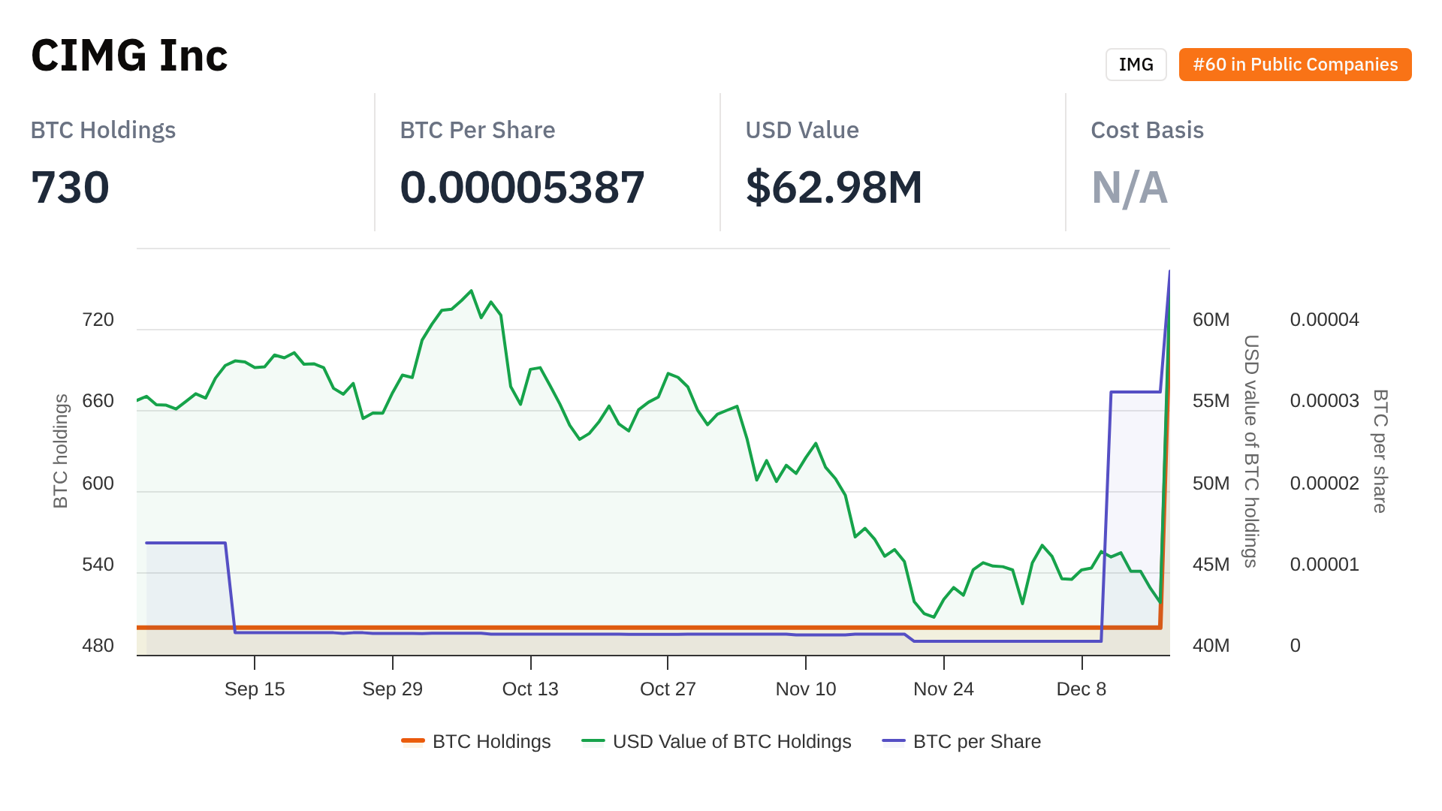Viewport: 1442px width, 811px height.
Task: Click the Sep 15 x-axis tick label
Action: [x=255, y=689]
